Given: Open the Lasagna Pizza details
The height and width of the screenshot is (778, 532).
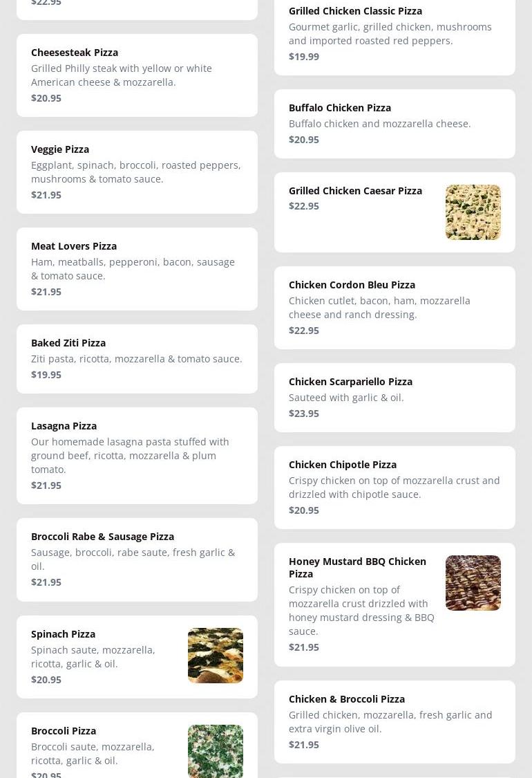Looking at the screenshot, I should pyautogui.click(x=137, y=456).
